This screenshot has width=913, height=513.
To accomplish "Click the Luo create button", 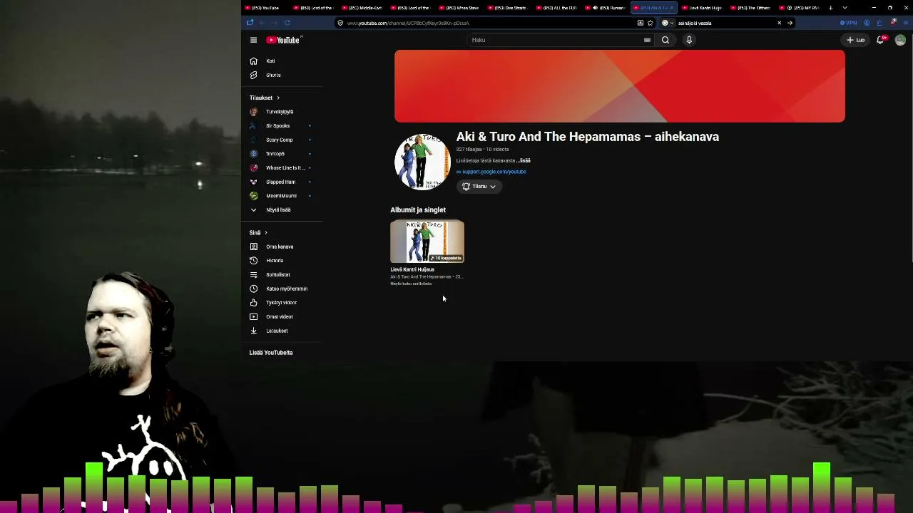I will [856, 40].
